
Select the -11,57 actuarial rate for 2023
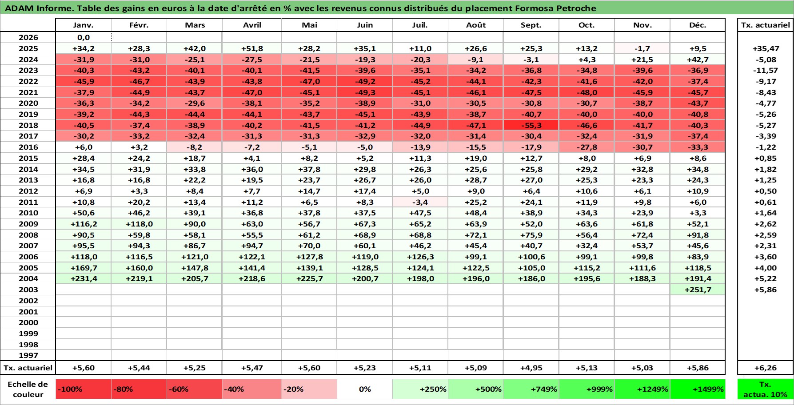[766, 70]
